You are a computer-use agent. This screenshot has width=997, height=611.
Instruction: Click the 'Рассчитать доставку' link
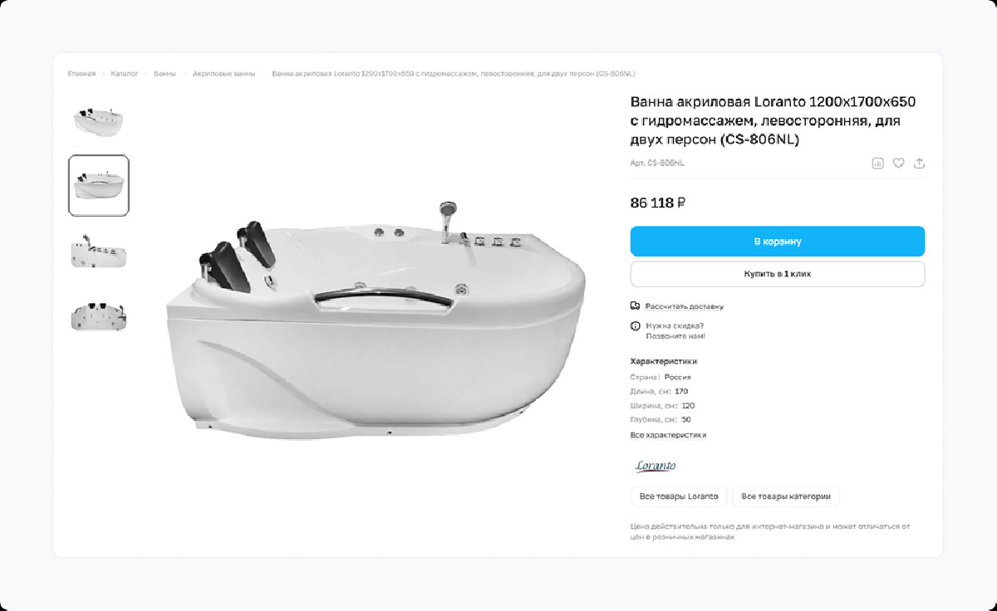pos(684,306)
